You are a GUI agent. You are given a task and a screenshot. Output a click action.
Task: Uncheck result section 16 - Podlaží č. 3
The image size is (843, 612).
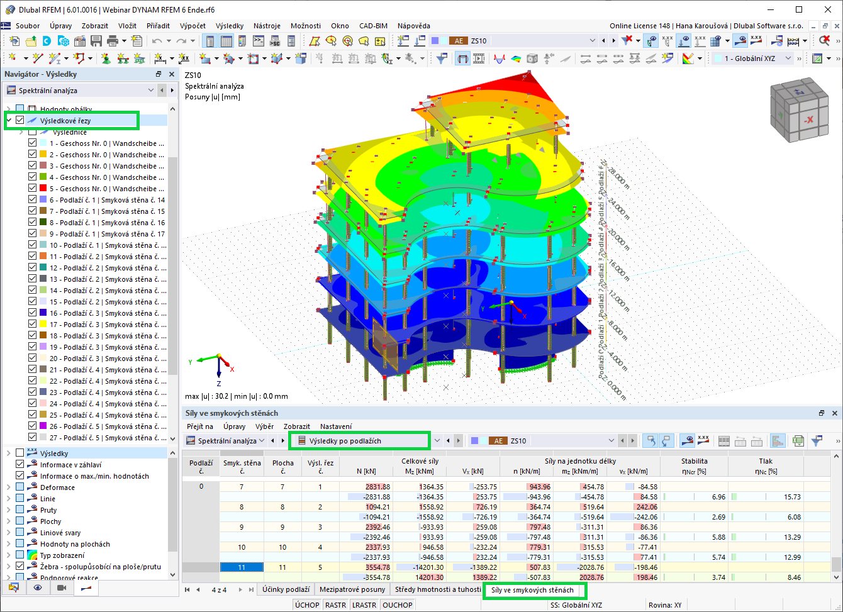point(32,313)
